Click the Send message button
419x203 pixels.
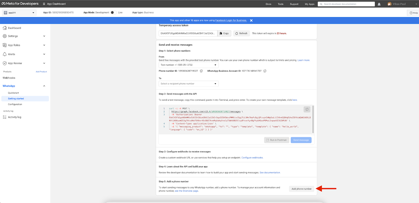(x=301, y=140)
